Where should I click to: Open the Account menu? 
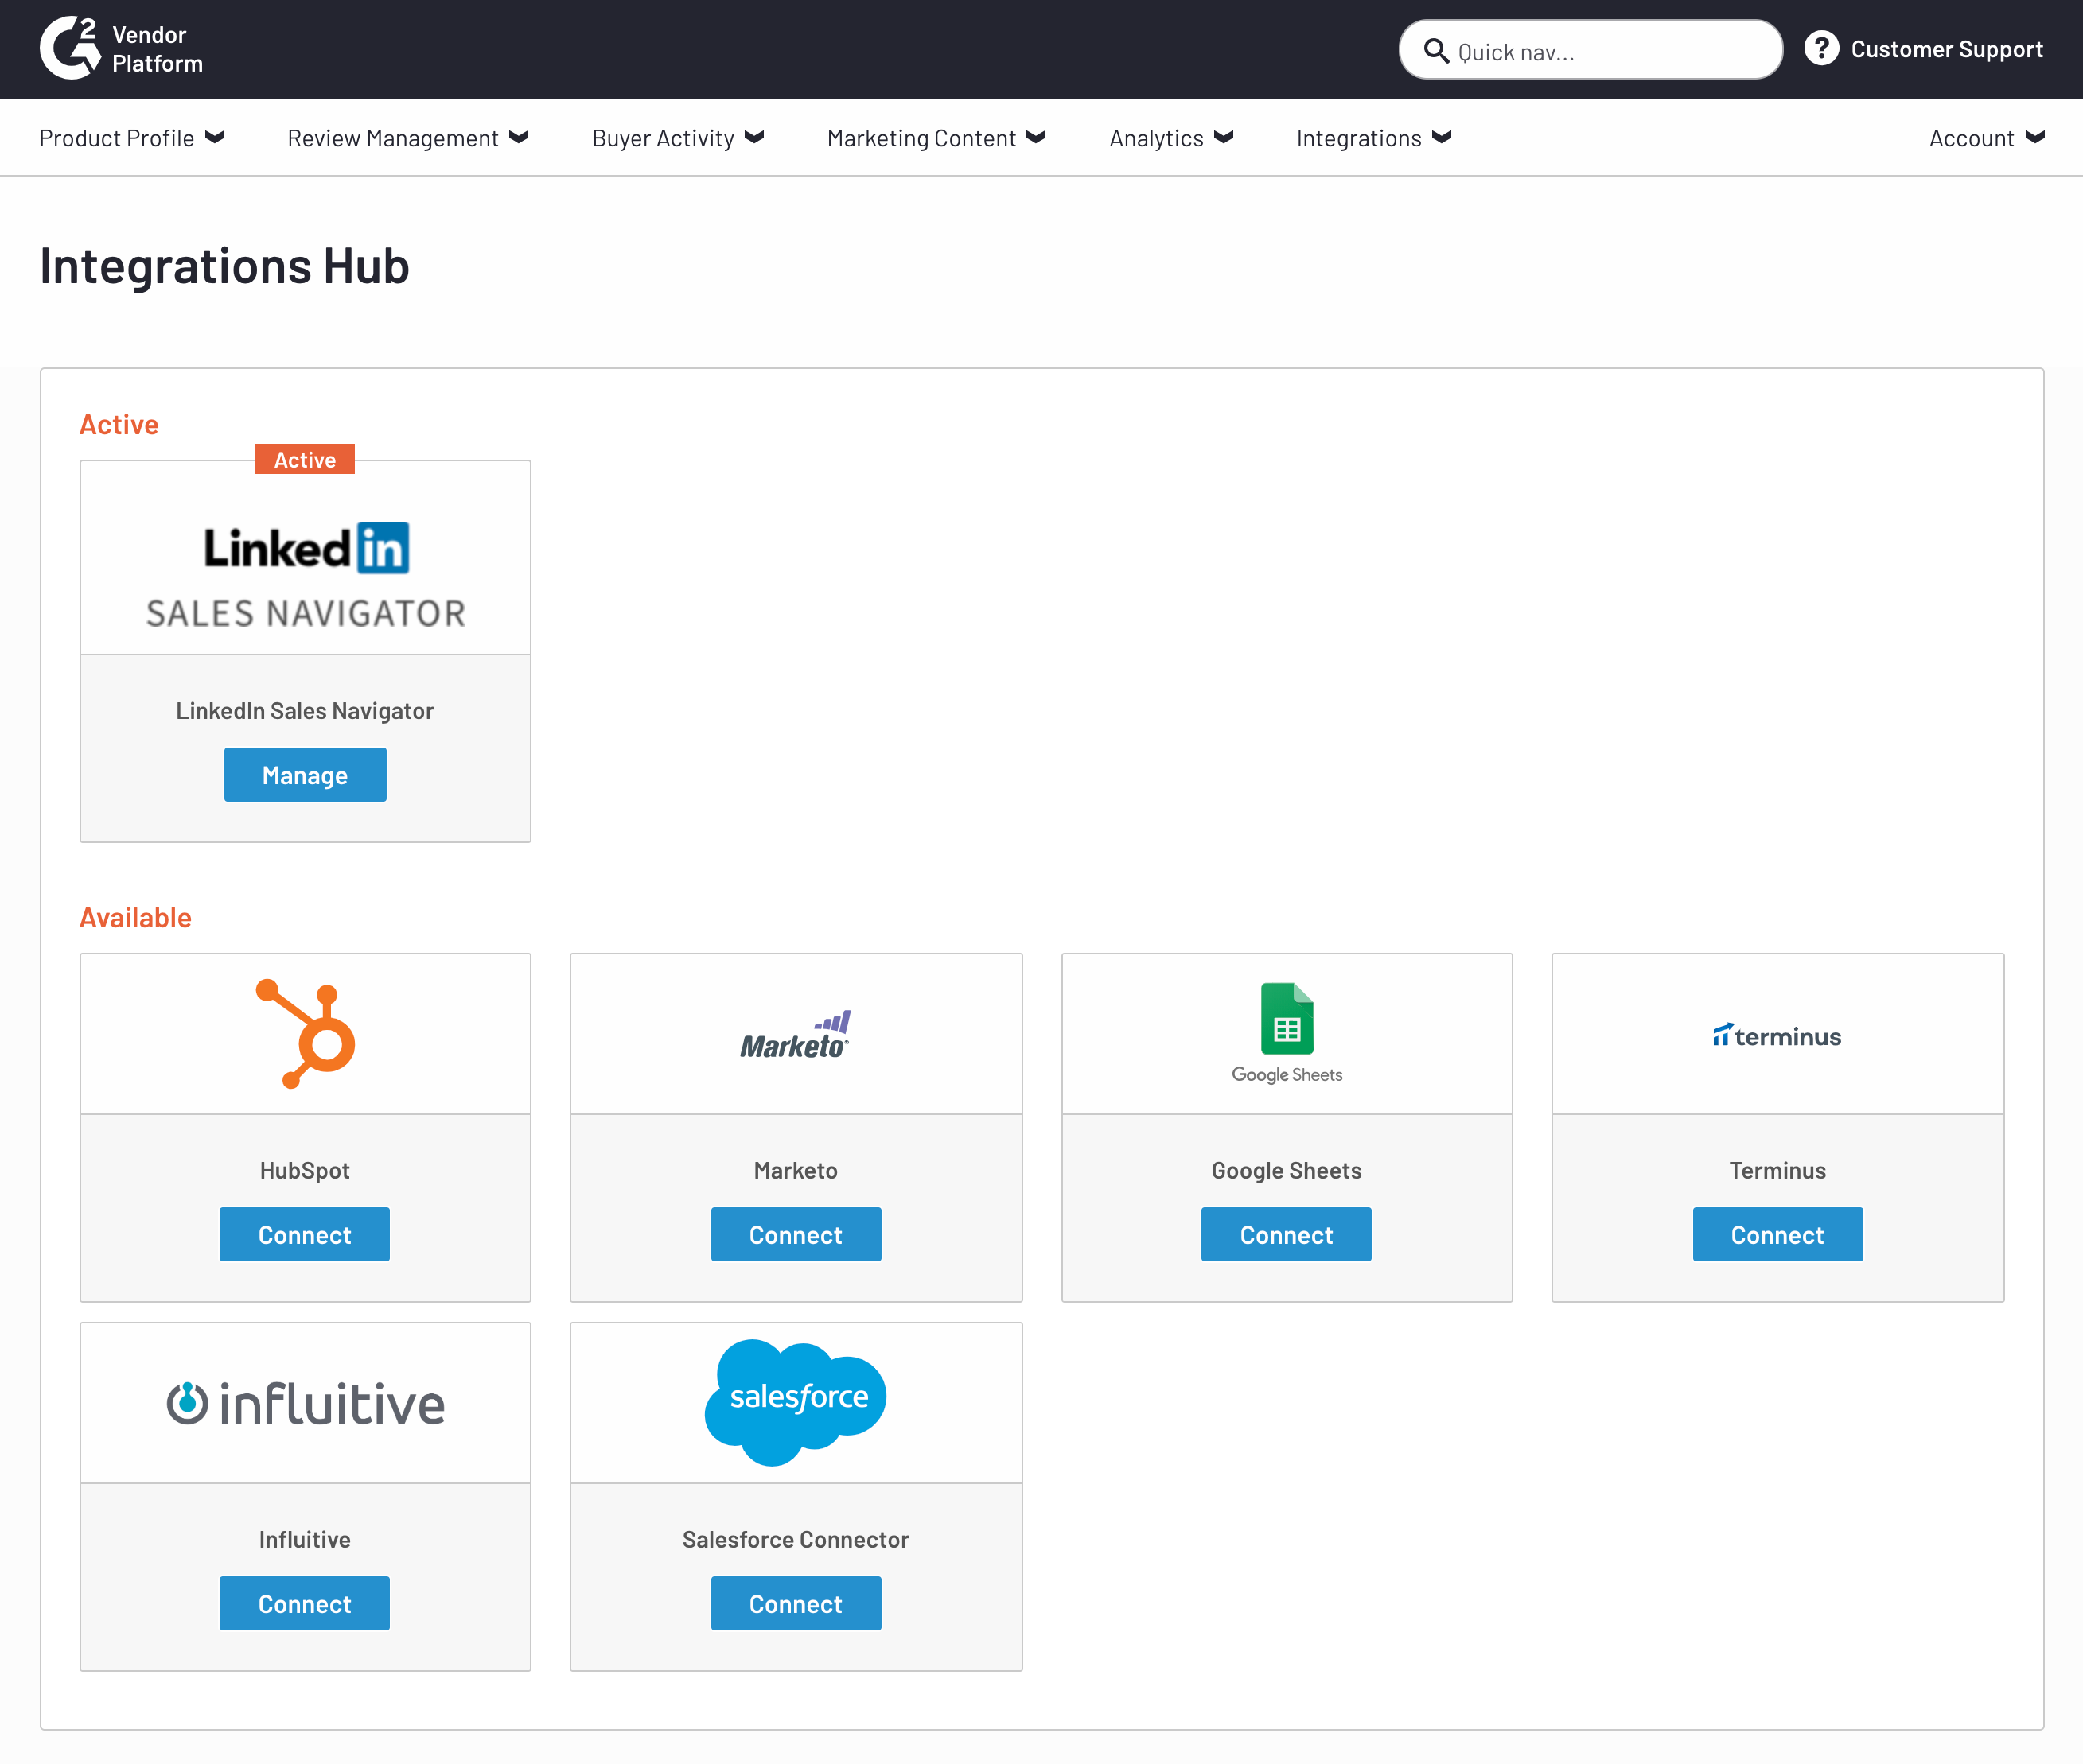coord(1987,138)
